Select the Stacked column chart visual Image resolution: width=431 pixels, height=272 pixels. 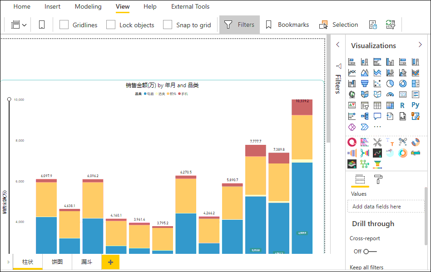pos(365,62)
